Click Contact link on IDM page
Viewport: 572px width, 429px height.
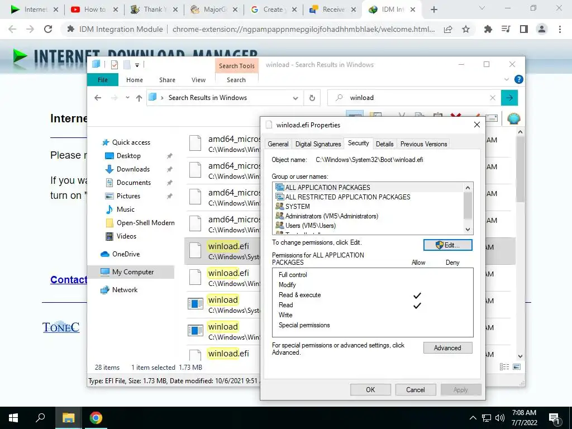click(x=69, y=280)
